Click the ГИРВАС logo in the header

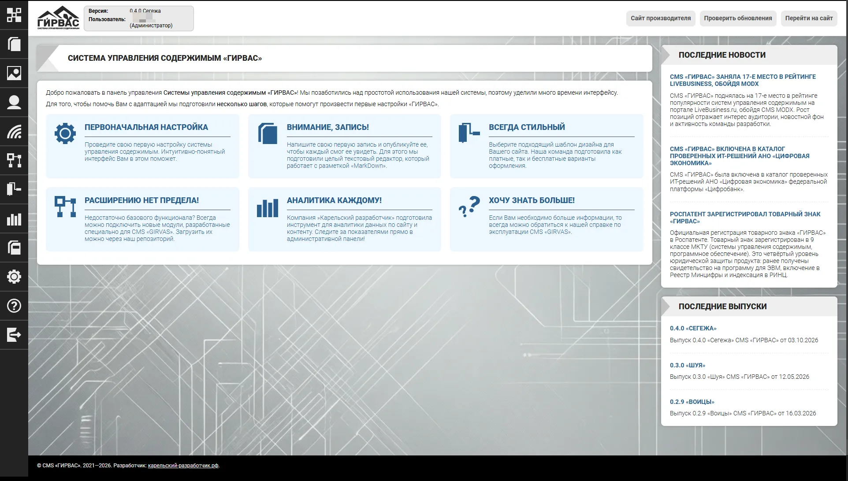pyautogui.click(x=58, y=18)
